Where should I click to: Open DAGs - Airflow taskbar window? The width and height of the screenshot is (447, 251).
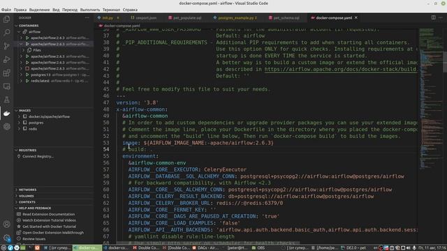tap(205, 248)
